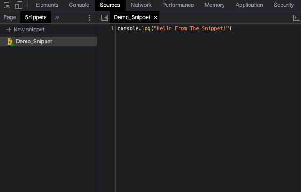Activate the inspect element picker icon
301x192 pixels.
pyautogui.click(x=6, y=5)
